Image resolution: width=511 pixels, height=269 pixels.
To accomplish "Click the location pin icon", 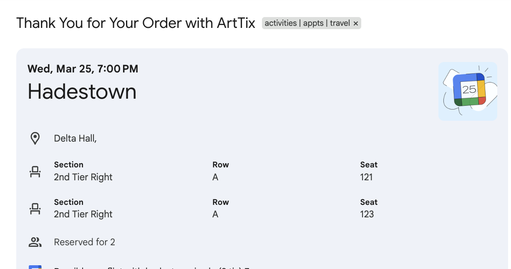I will tap(35, 138).
